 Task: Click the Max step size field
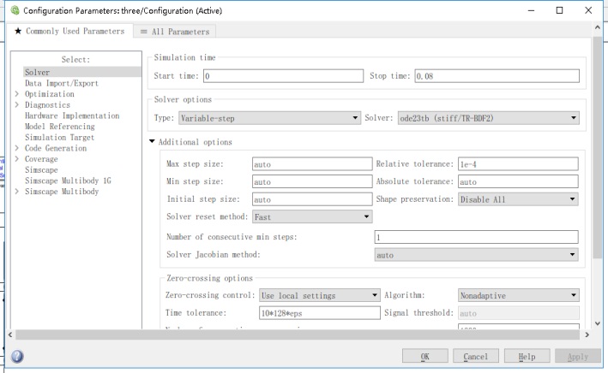coord(312,164)
